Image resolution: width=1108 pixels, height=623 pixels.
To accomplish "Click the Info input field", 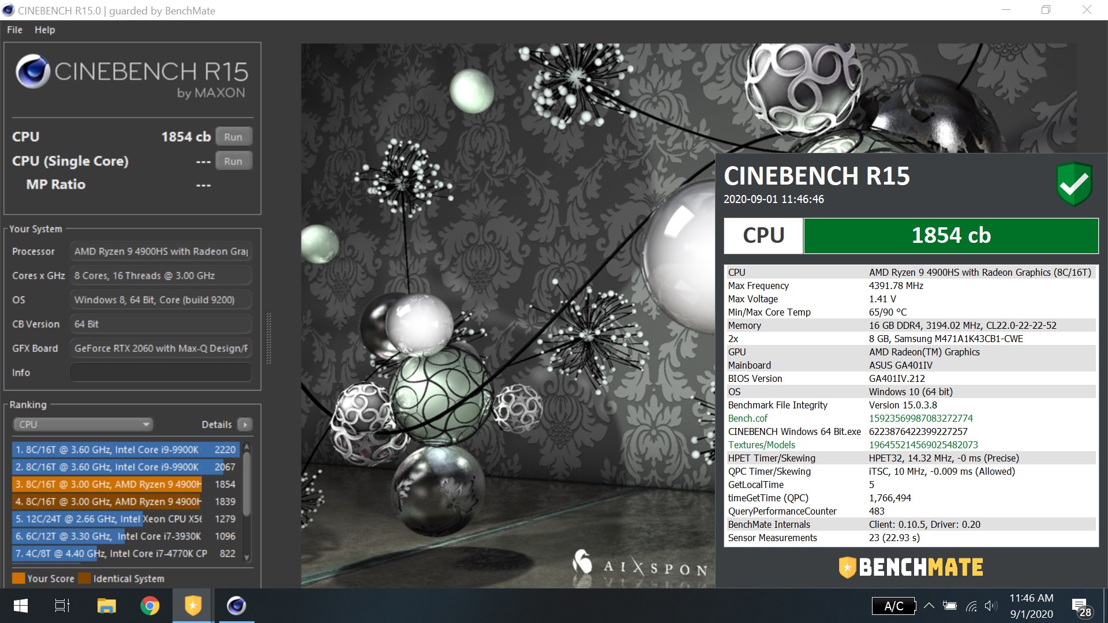I will pyautogui.click(x=161, y=373).
